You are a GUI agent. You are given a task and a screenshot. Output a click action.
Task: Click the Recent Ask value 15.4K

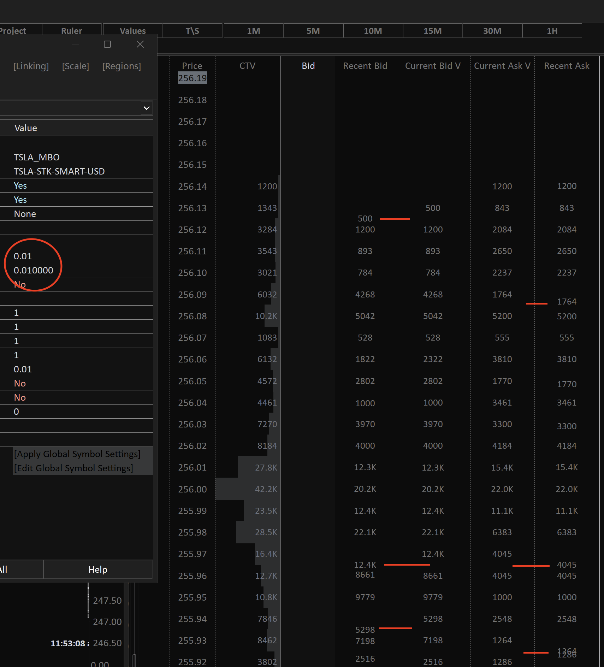(567, 467)
